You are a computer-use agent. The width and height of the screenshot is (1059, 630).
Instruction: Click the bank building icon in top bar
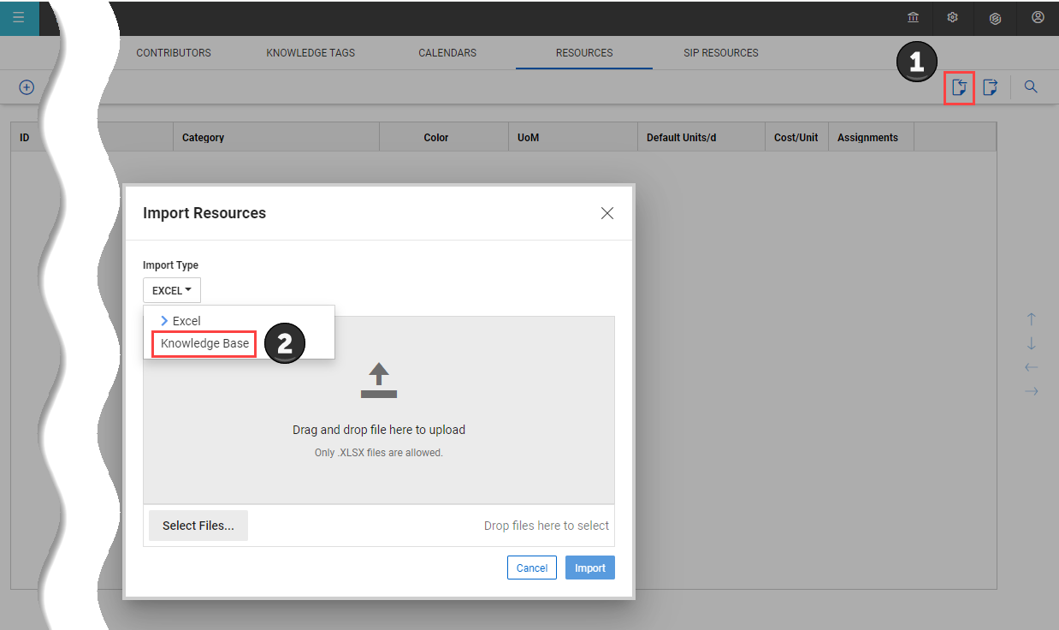pos(913,17)
